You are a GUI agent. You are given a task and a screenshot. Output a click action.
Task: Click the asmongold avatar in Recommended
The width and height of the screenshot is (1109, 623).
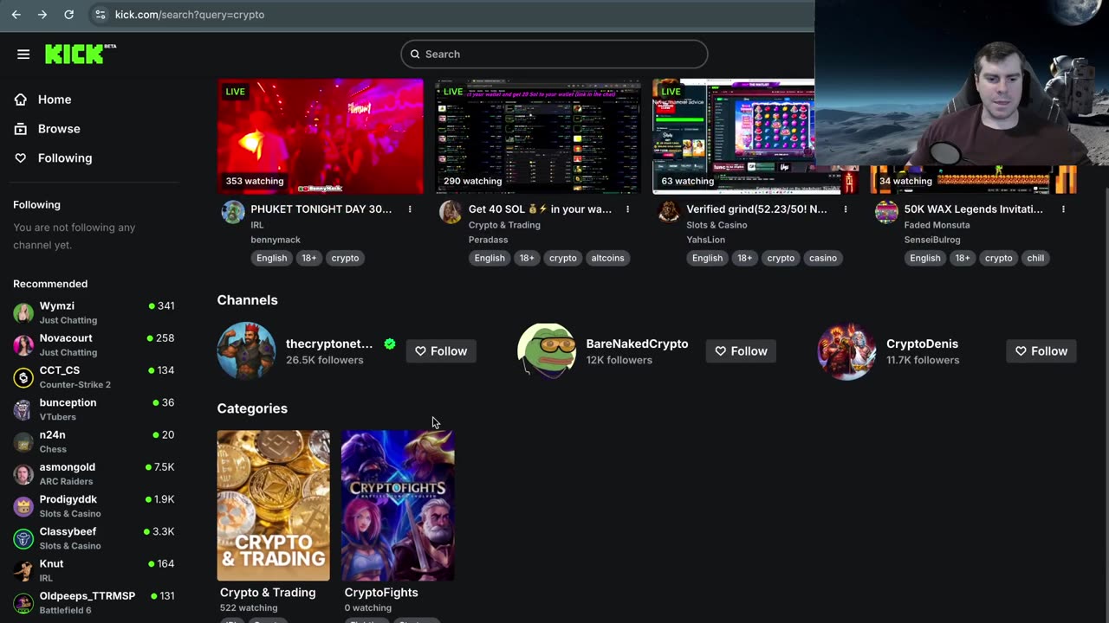pyautogui.click(x=23, y=474)
